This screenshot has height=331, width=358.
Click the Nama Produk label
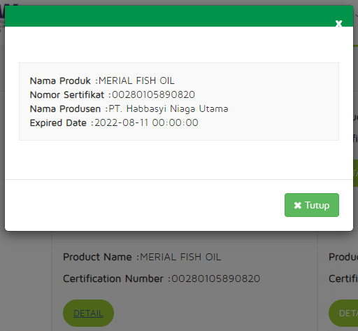[60, 80]
